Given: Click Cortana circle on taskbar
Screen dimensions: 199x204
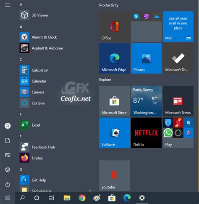Looking at the screenshot, I should (x=37, y=198).
